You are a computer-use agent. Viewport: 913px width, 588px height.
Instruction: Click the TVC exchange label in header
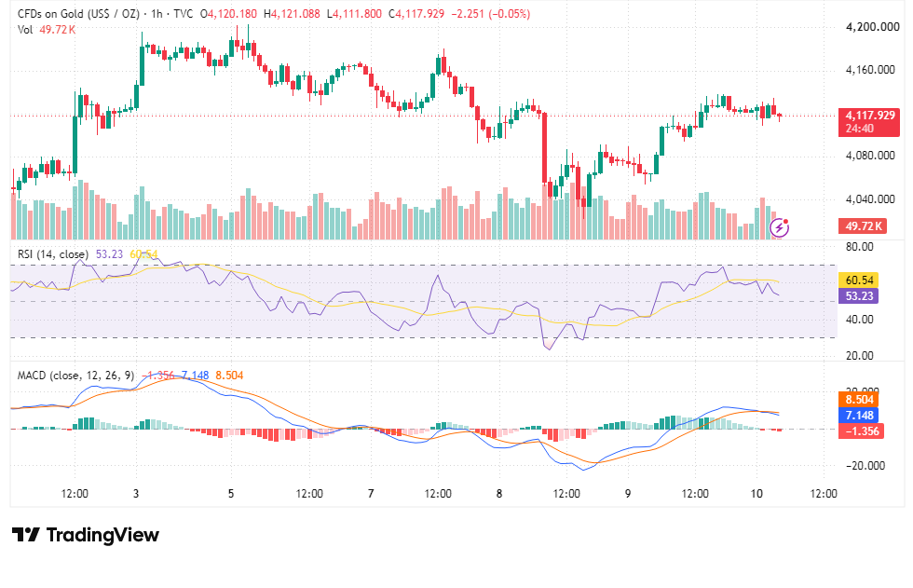pyautogui.click(x=183, y=13)
